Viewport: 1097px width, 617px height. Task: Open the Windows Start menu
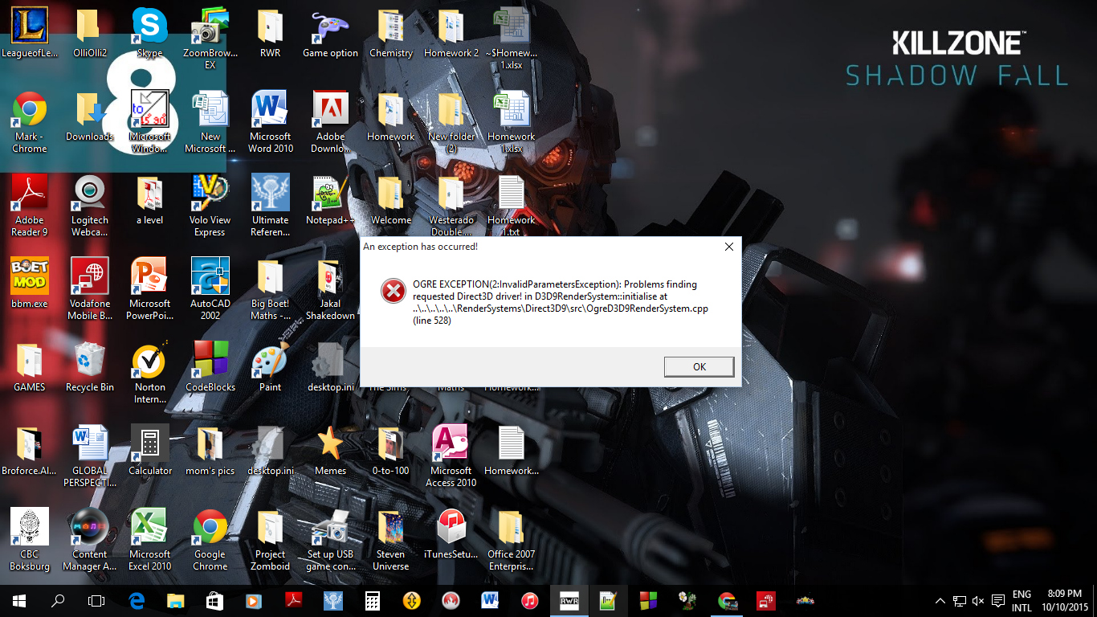[x=18, y=600]
